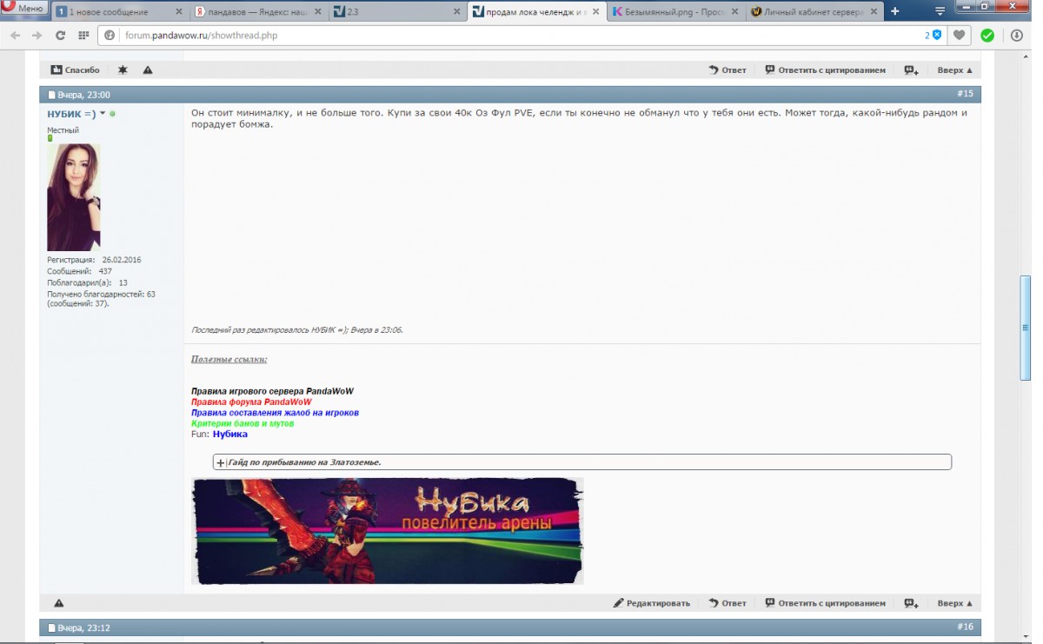Click the Спасибо button on the top post
1043x644 pixels.
click(75, 70)
